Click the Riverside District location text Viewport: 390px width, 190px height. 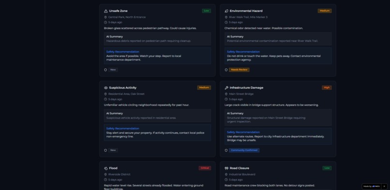click(x=119, y=175)
